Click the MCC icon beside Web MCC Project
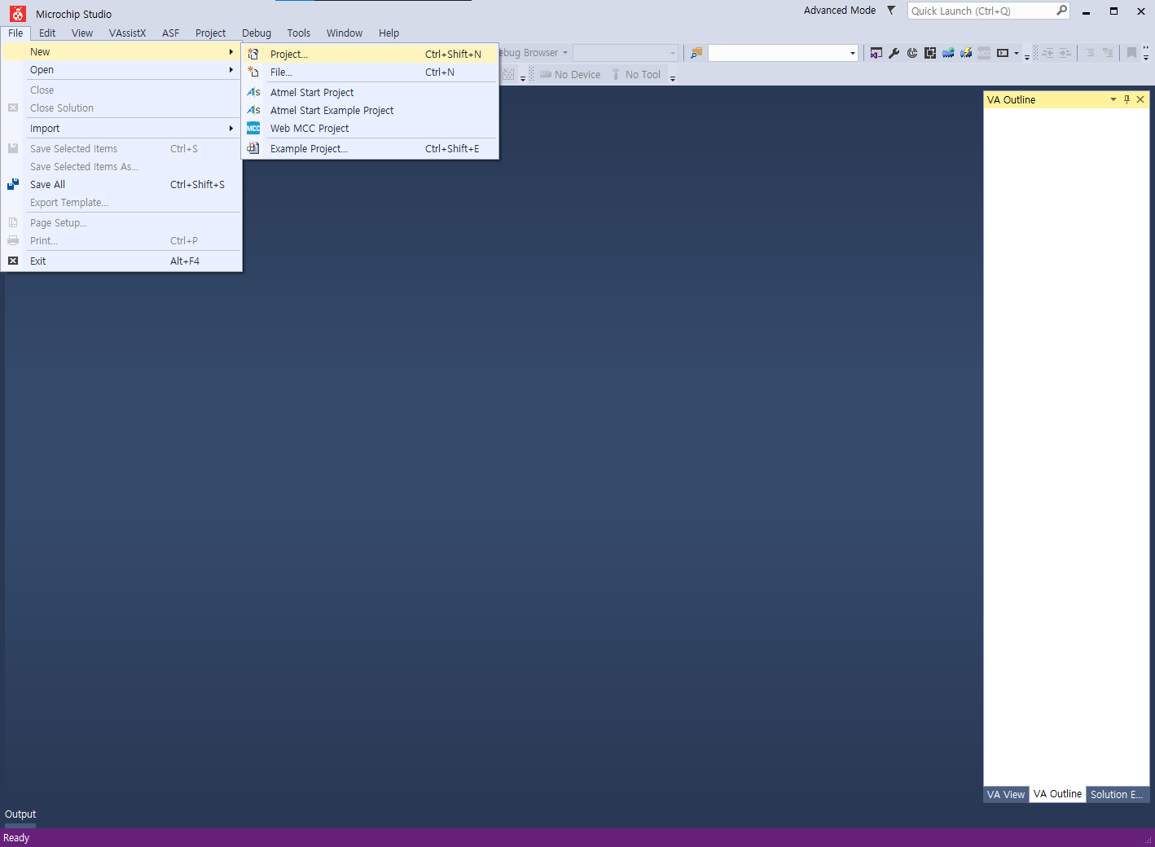The width and height of the screenshot is (1155, 847). tap(253, 128)
